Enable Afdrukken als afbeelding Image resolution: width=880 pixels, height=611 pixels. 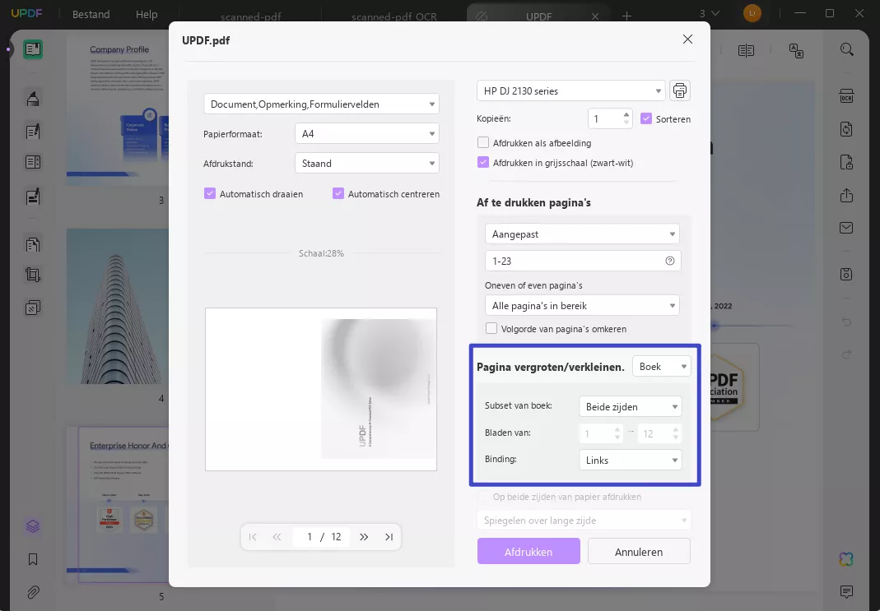(485, 142)
